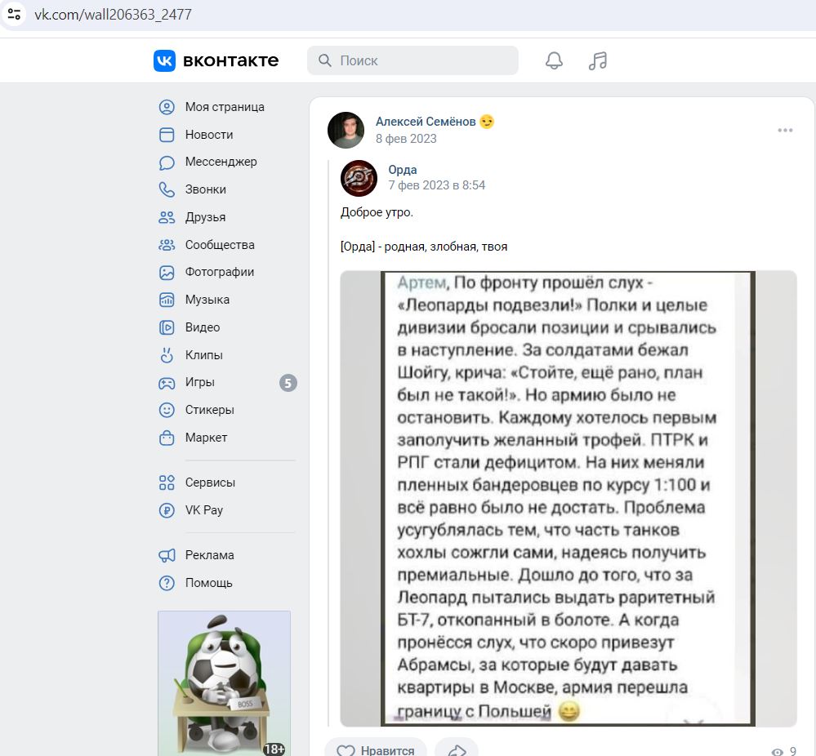This screenshot has height=756, width=816.
Task: Click the VK logo icon
Action: tap(164, 61)
